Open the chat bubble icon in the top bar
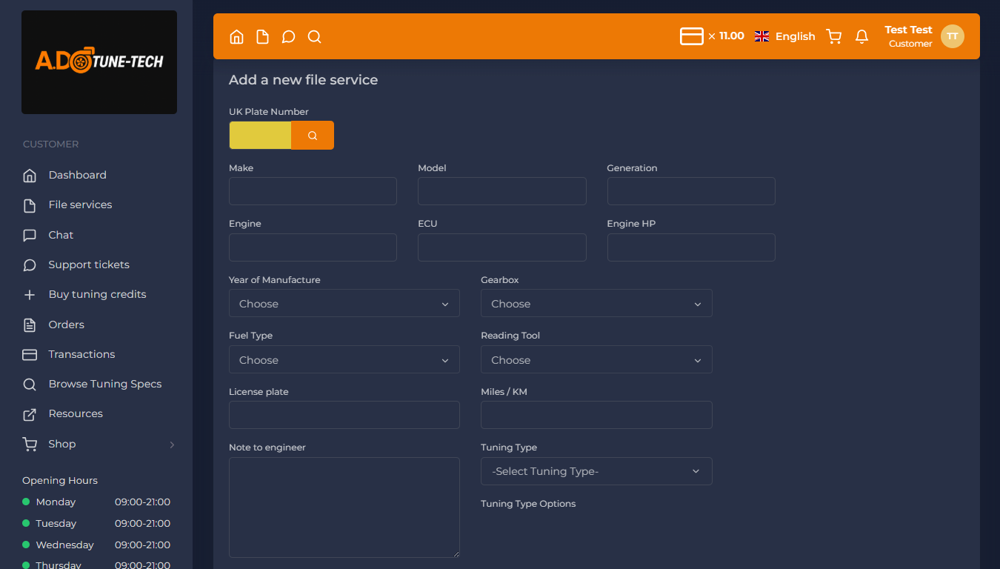 click(x=288, y=36)
